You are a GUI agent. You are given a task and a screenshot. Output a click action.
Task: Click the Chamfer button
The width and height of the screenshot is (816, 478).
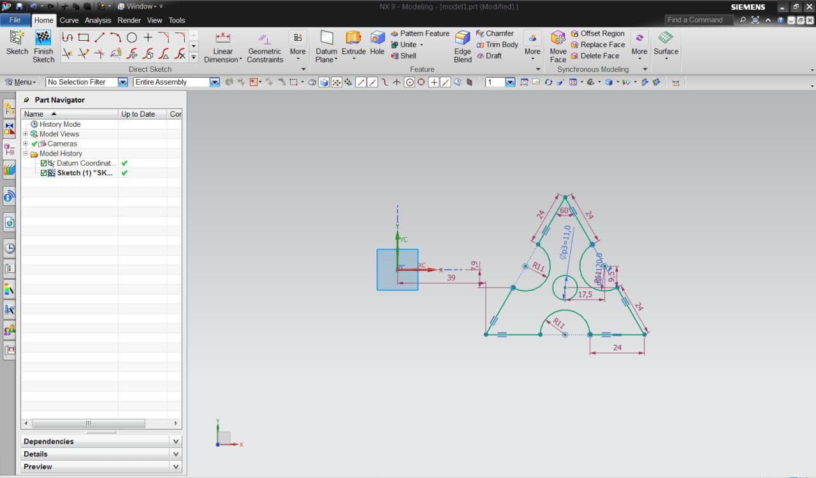[x=494, y=33]
